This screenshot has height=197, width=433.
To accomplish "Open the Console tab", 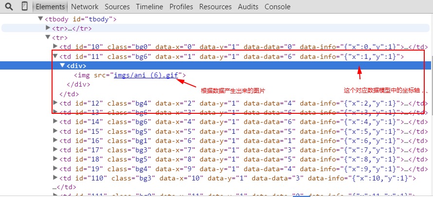I will click(277, 7).
